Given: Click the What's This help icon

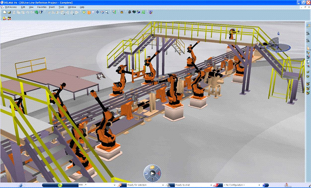Looking at the screenshot, I should pyautogui.click(x=41, y=12).
